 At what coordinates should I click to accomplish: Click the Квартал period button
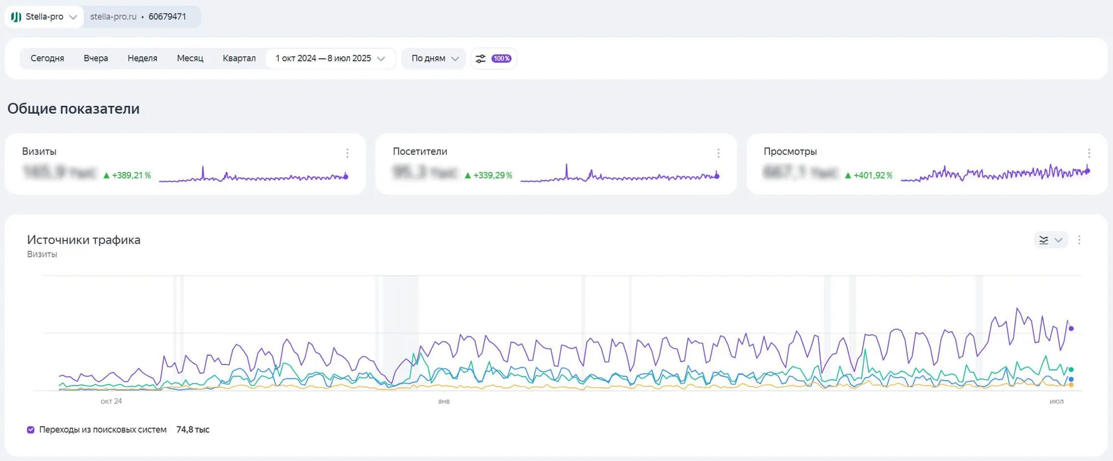click(x=239, y=58)
